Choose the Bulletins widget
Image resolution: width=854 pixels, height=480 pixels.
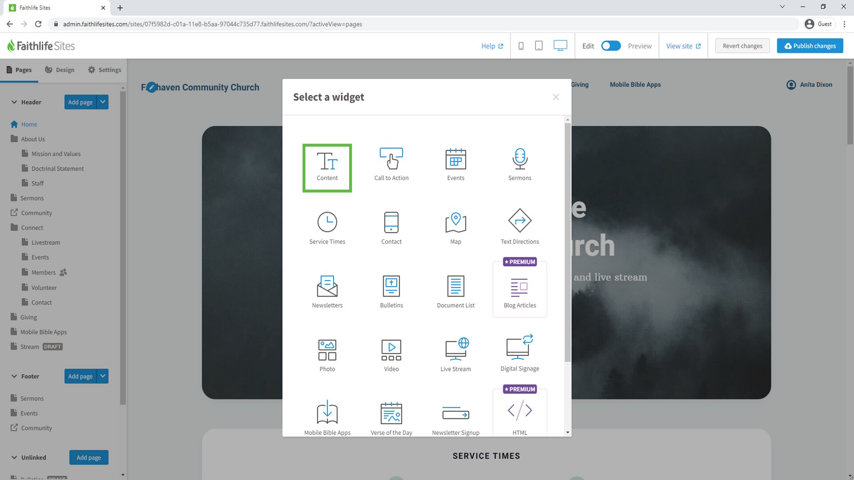coord(391,292)
